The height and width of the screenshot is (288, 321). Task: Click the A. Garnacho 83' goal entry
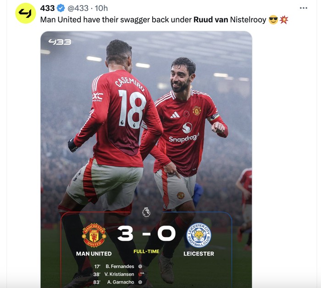pos(118,282)
